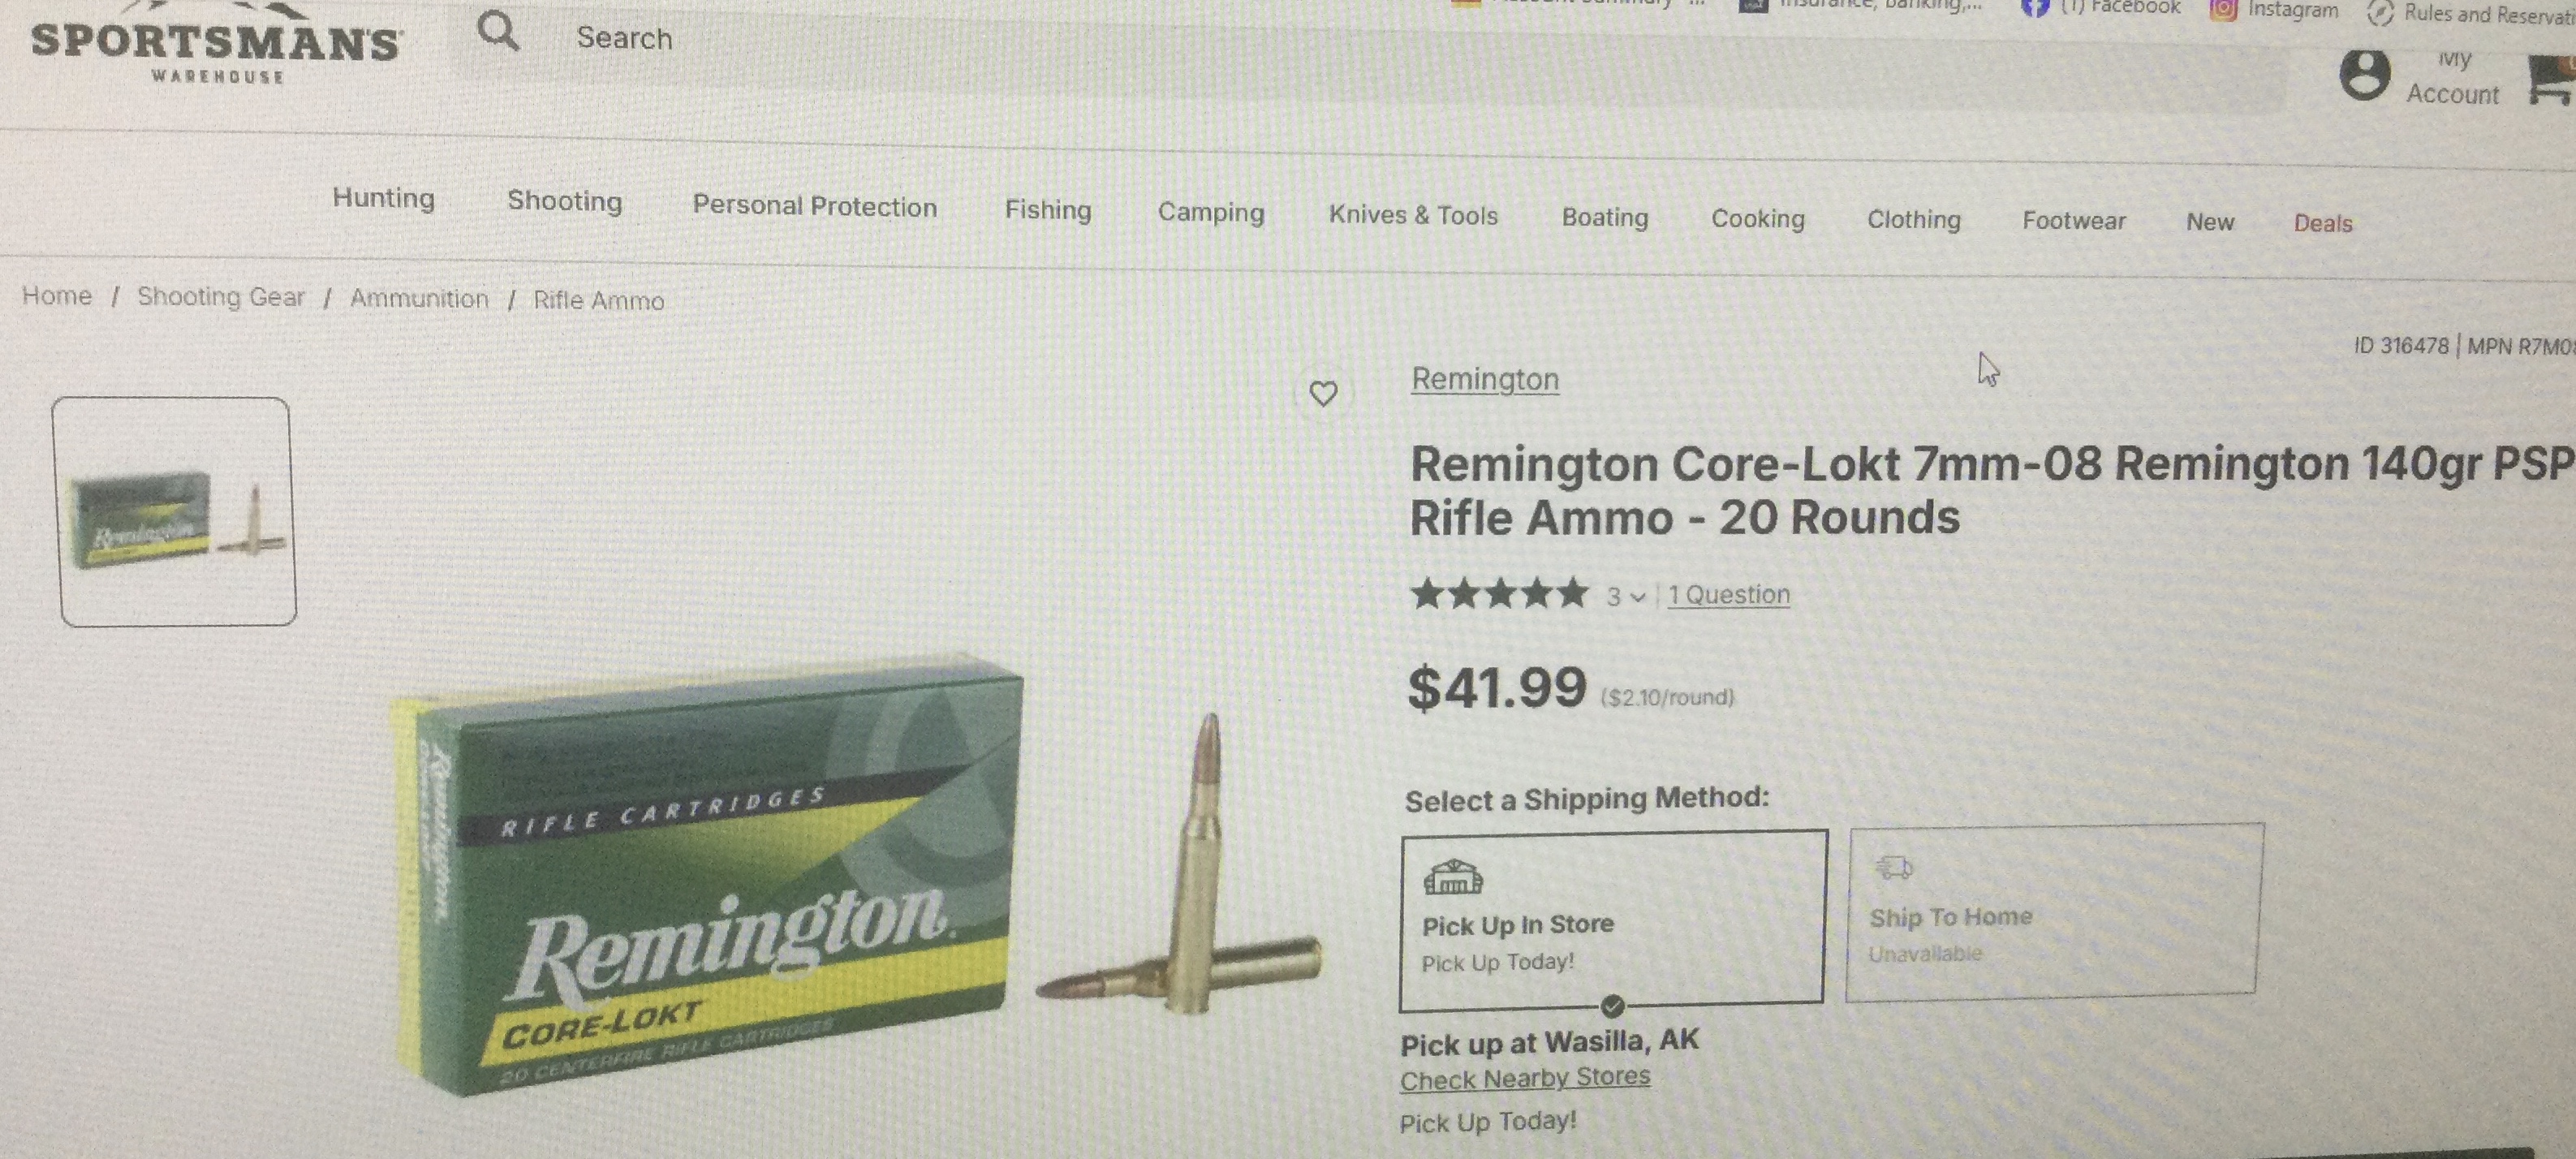
Task: Open My Account profile icon
Action: tap(2365, 75)
